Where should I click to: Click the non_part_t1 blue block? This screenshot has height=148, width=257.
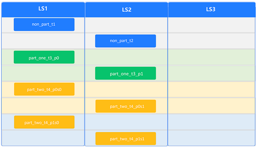(x=44, y=24)
